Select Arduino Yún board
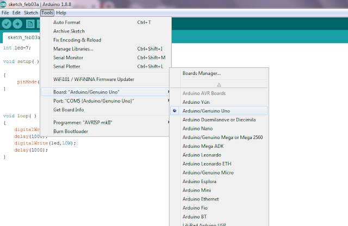Image resolution: width=348 pixels, height=226 pixels. point(219,102)
